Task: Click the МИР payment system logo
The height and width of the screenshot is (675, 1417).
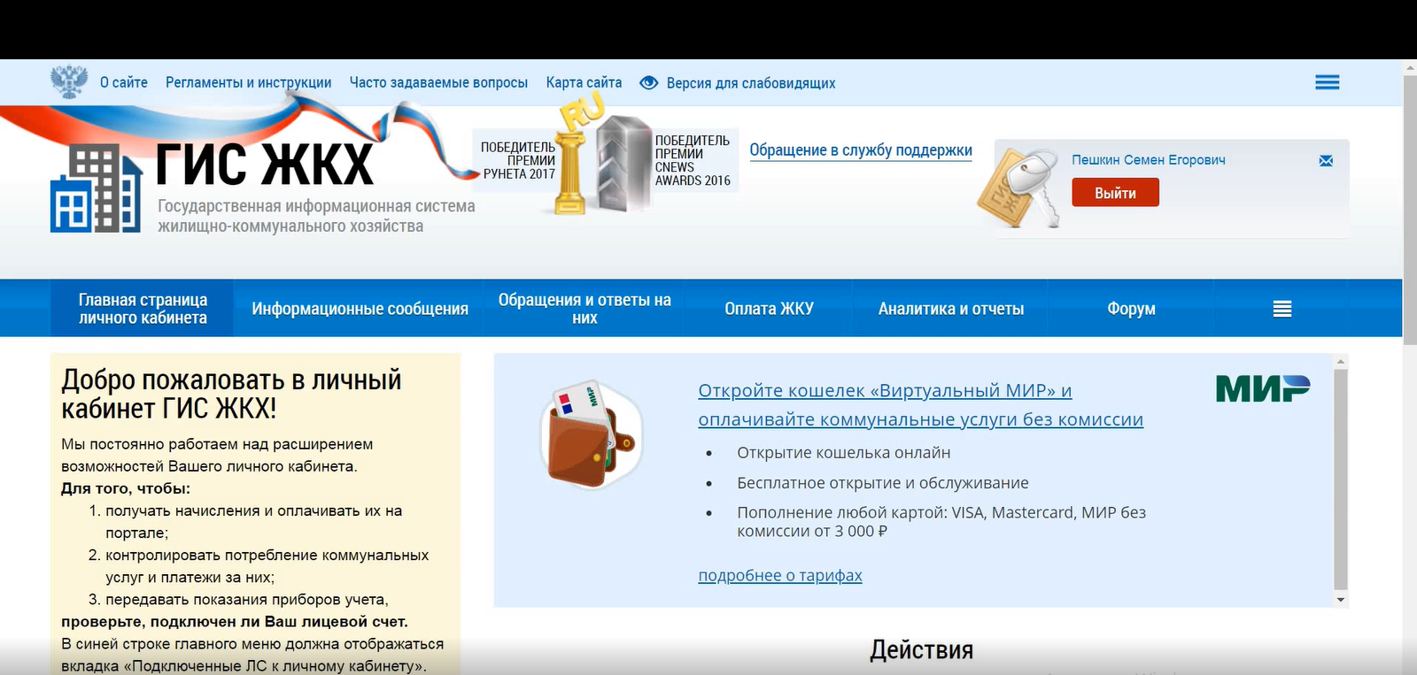Action: pos(1263,387)
